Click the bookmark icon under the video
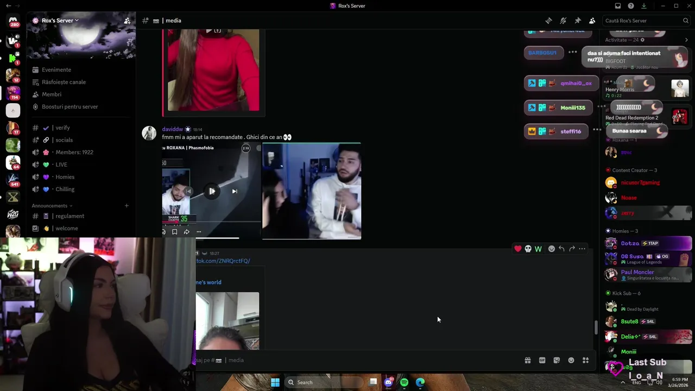 pyautogui.click(x=174, y=232)
